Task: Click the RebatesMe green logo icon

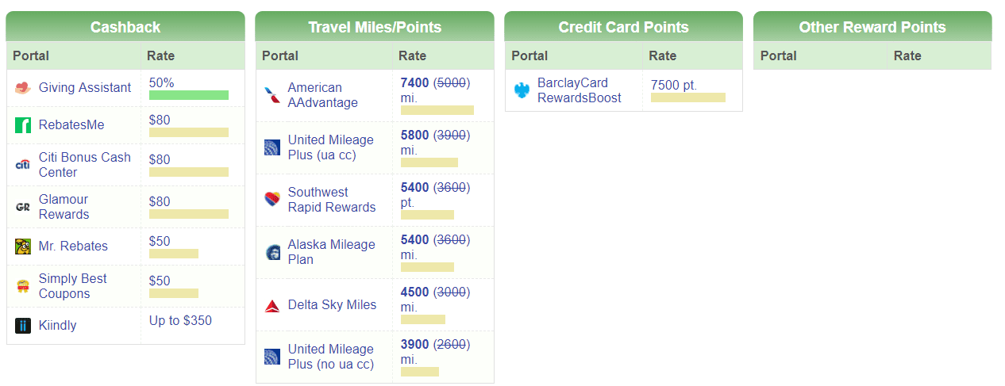Action: point(23,125)
